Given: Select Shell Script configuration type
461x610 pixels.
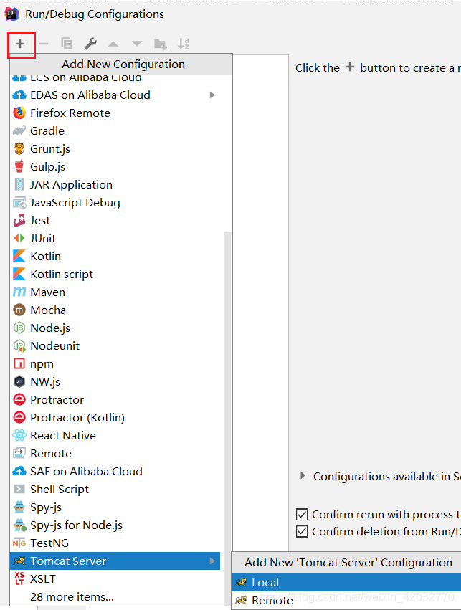Looking at the screenshot, I should point(115,489).
